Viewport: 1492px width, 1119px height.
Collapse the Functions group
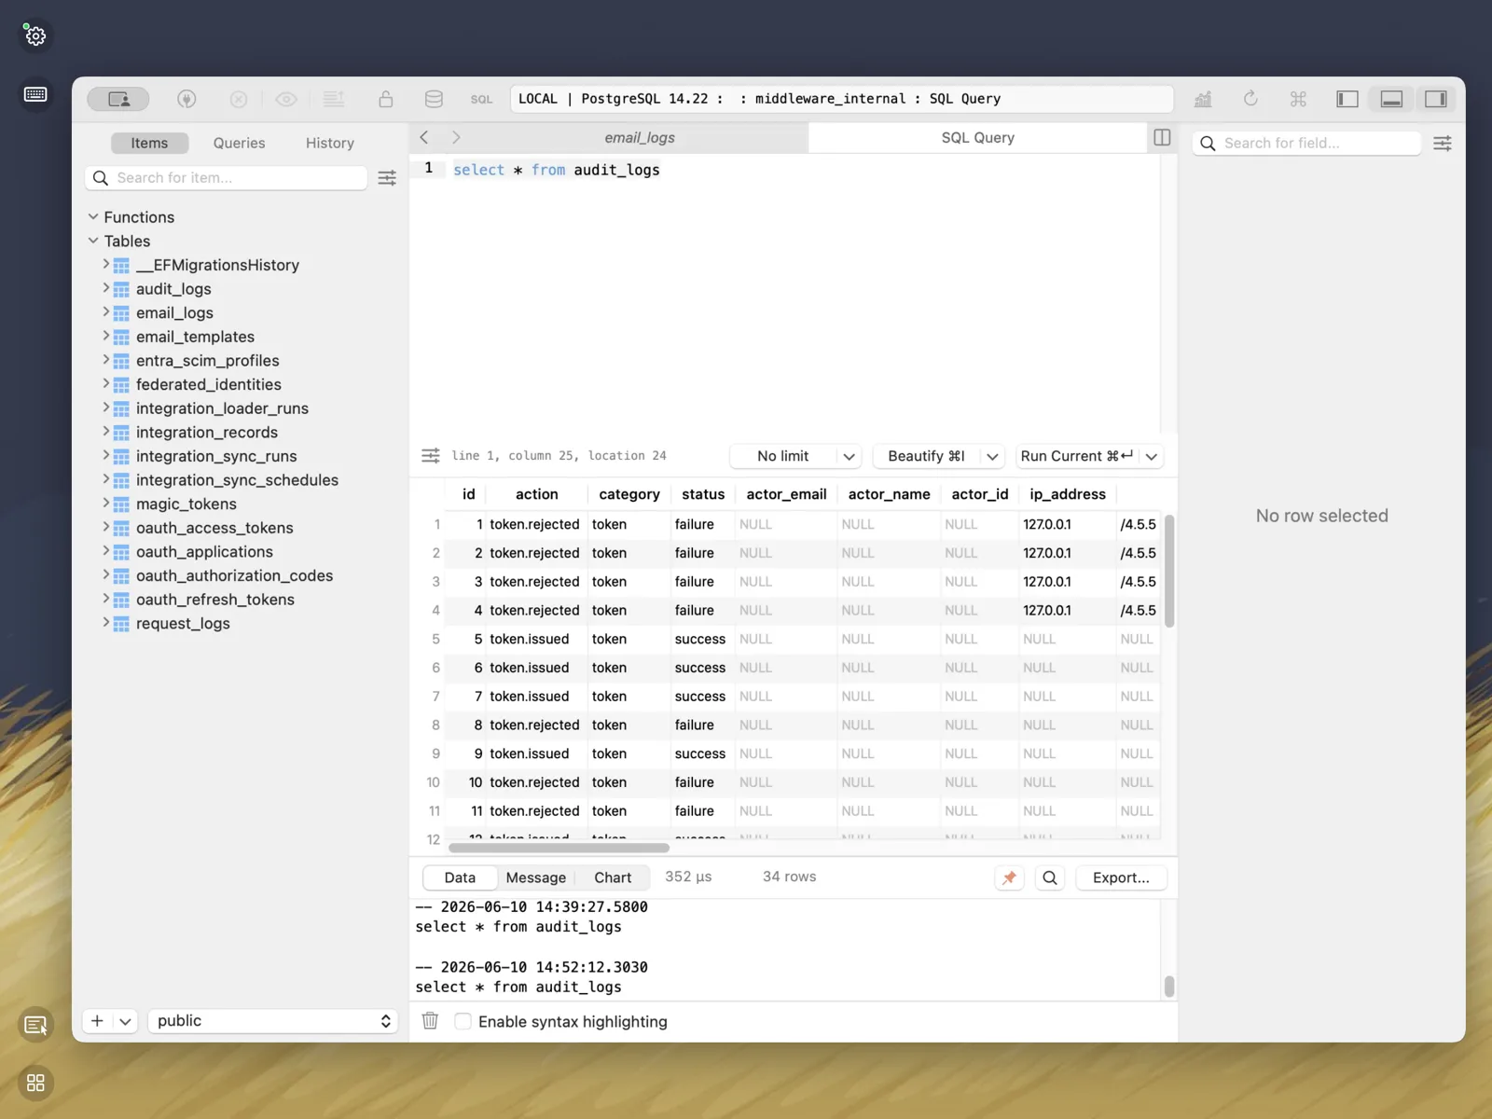[x=93, y=216]
